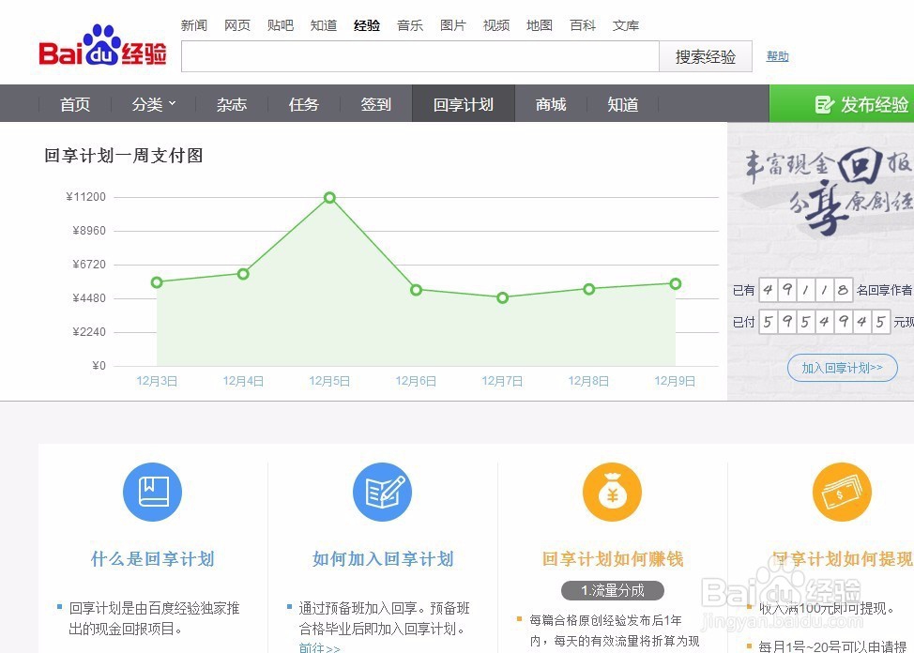Click the blue book icon above 什么是回享计划
This screenshot has width=914, height=653.
152,492
